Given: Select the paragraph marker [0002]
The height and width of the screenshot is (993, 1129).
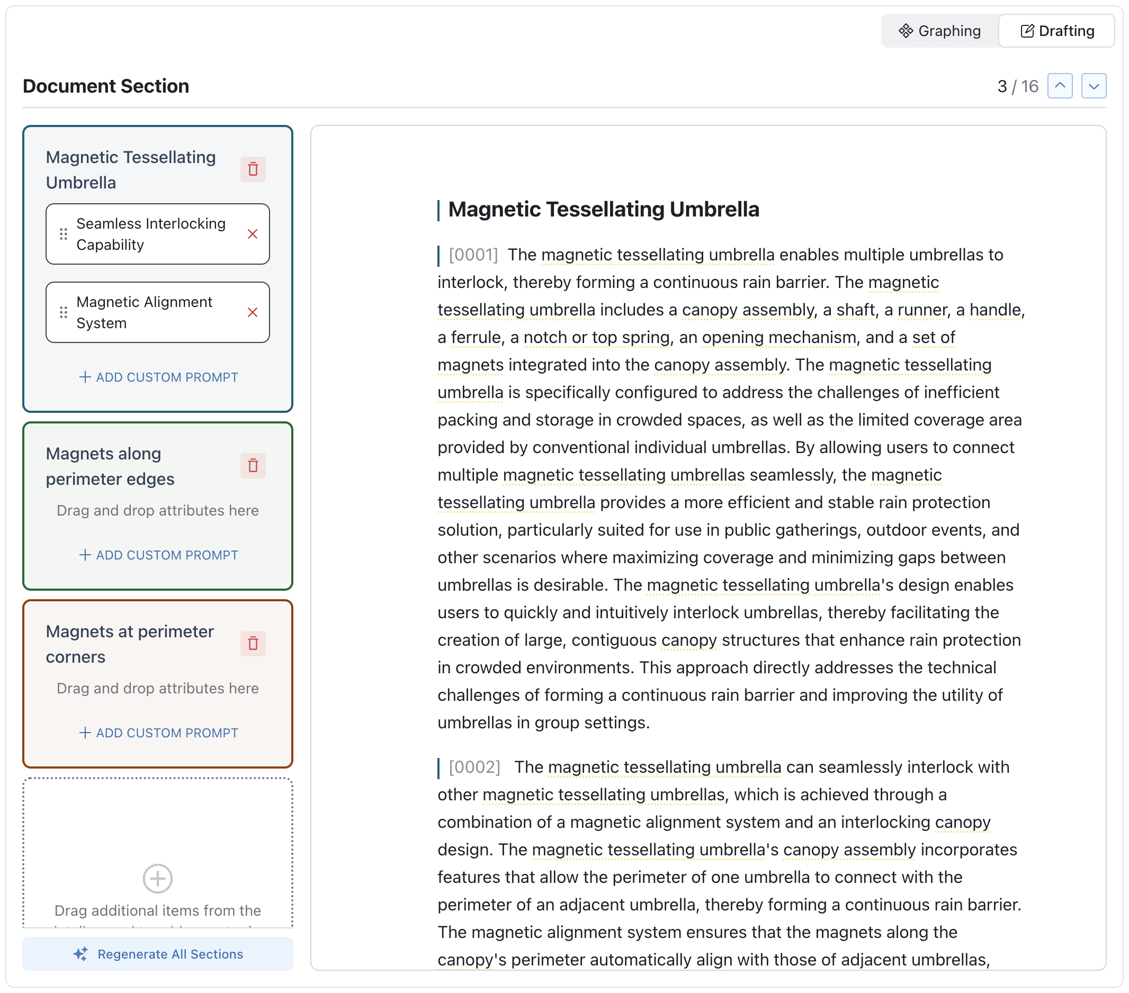Looking at the screenshot, I should (x=474, y=766).
